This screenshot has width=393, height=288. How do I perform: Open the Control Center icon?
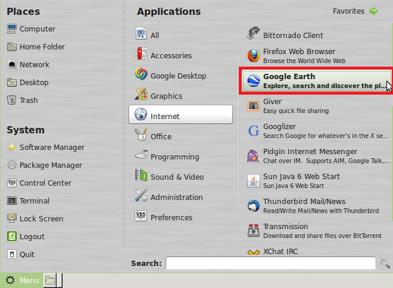(x=12, y=183)
